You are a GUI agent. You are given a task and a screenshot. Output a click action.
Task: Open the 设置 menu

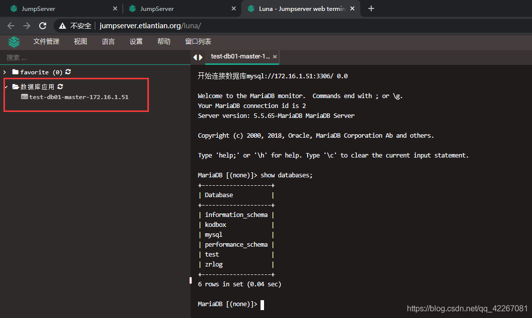pyautogui.click(x=136, y=42)
